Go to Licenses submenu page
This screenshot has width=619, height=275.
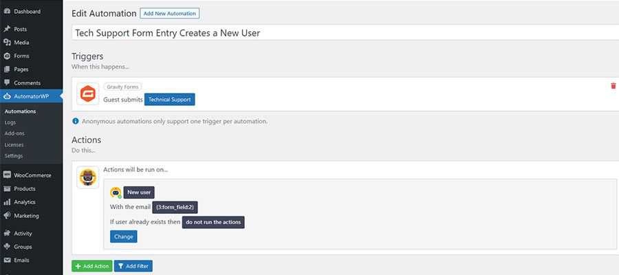(14, 144)
